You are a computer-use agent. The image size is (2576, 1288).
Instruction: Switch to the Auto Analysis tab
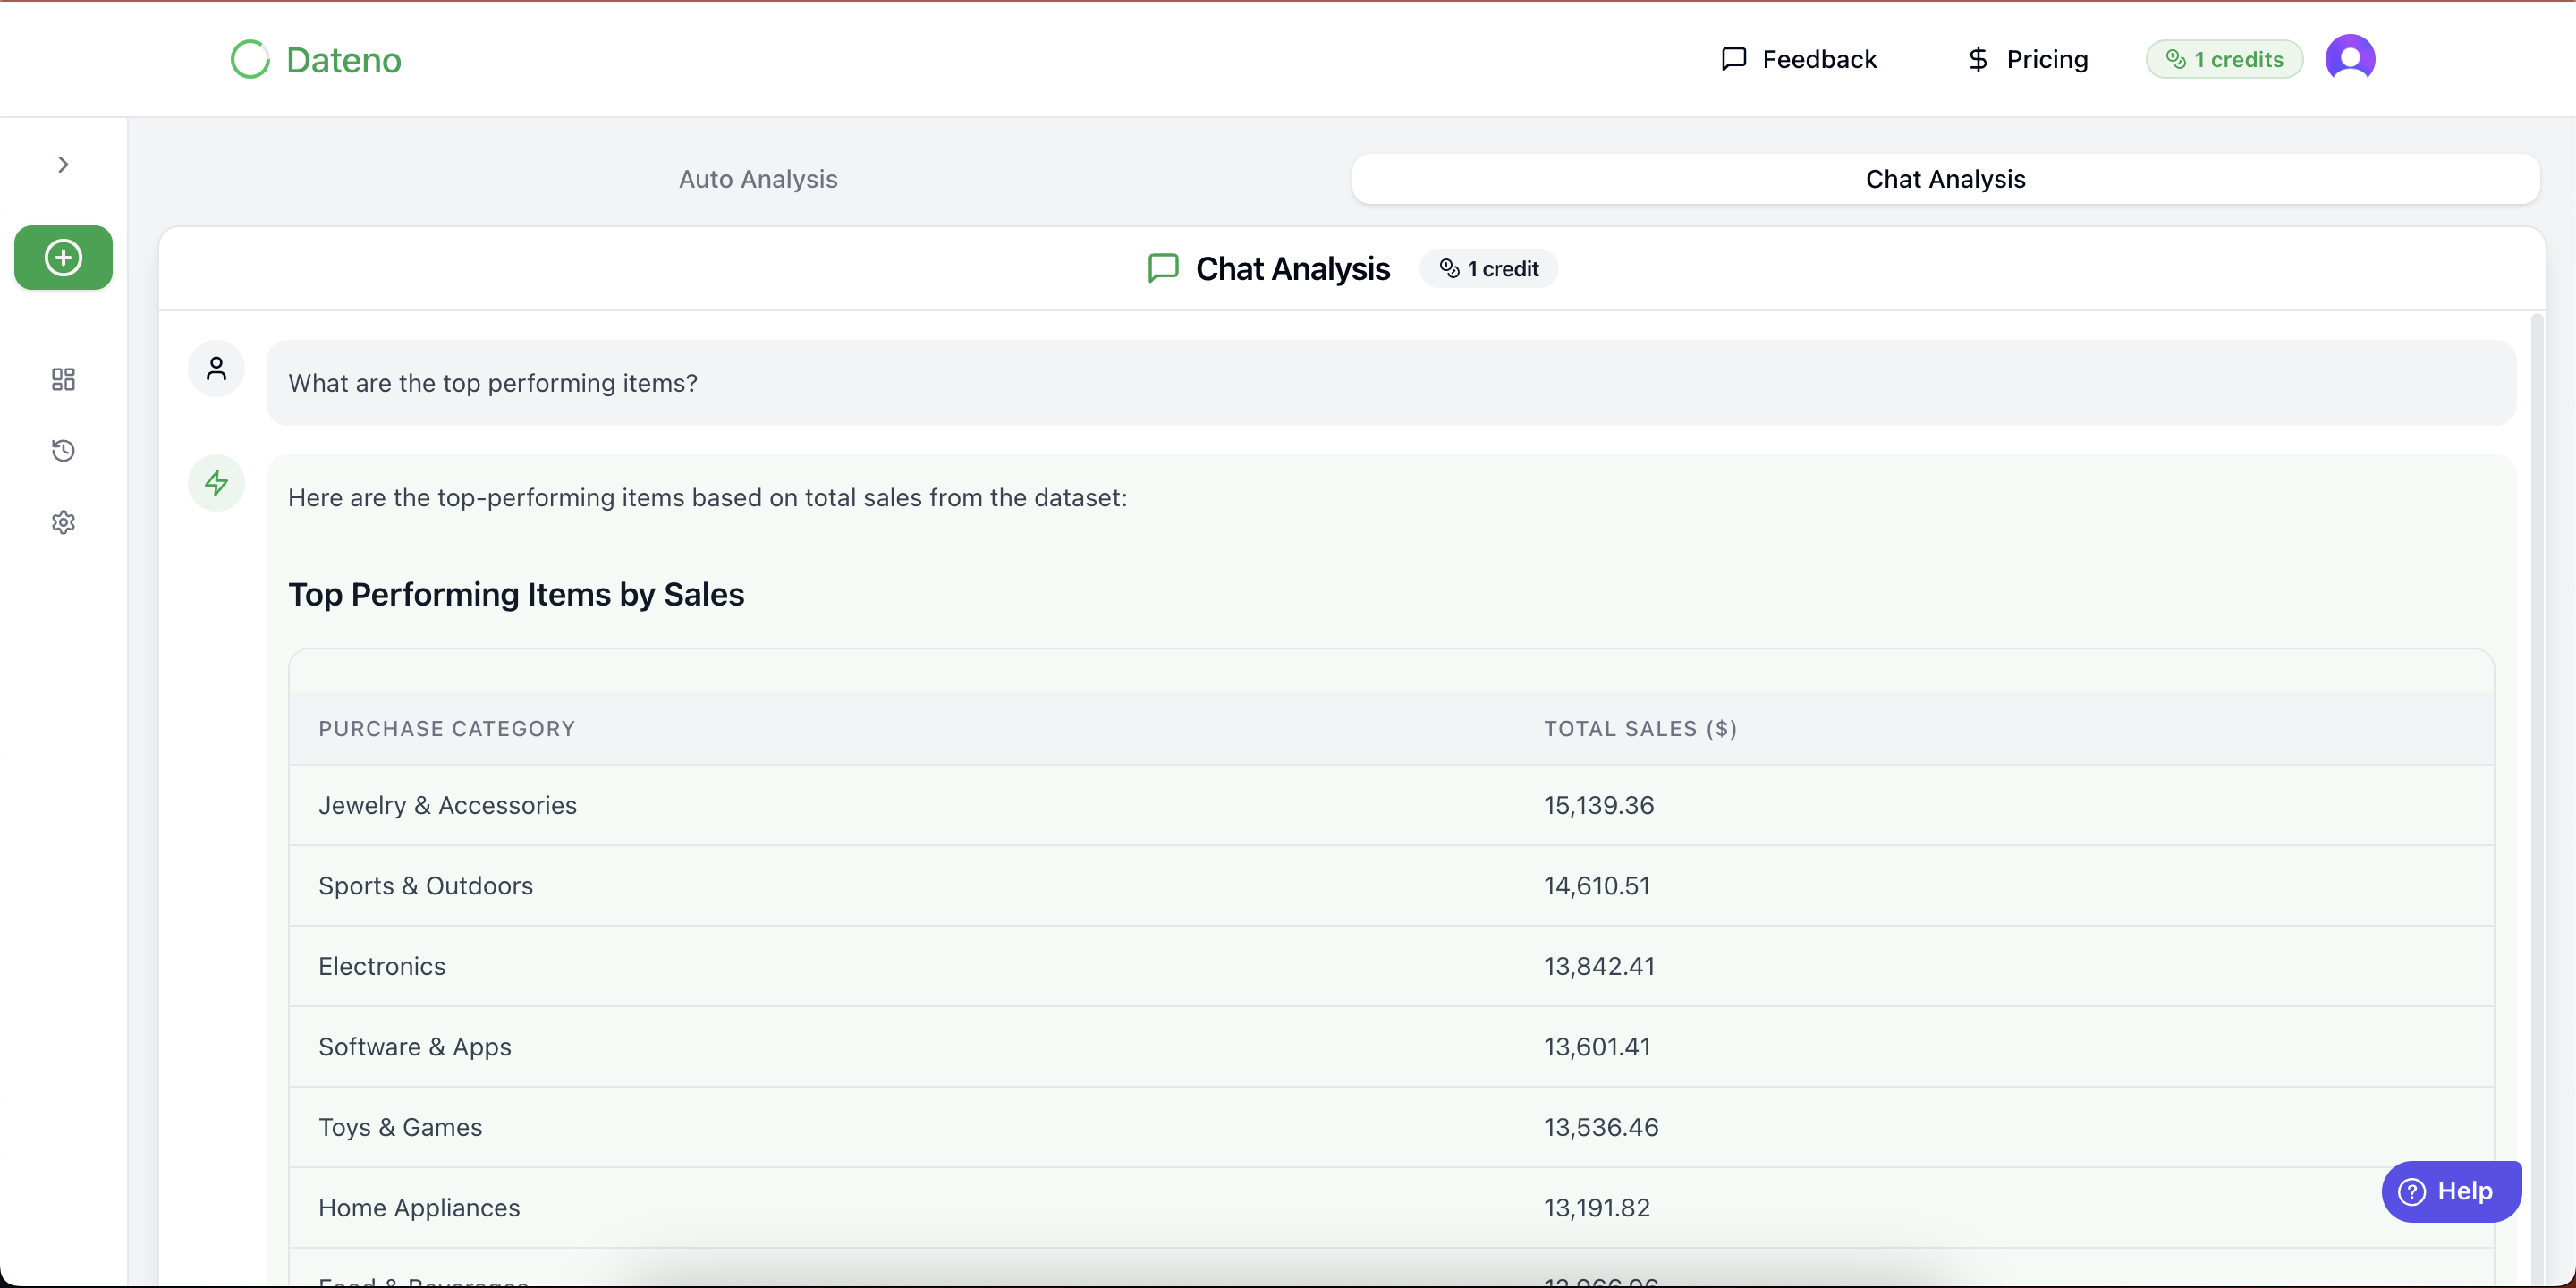(x=758, y=179)
